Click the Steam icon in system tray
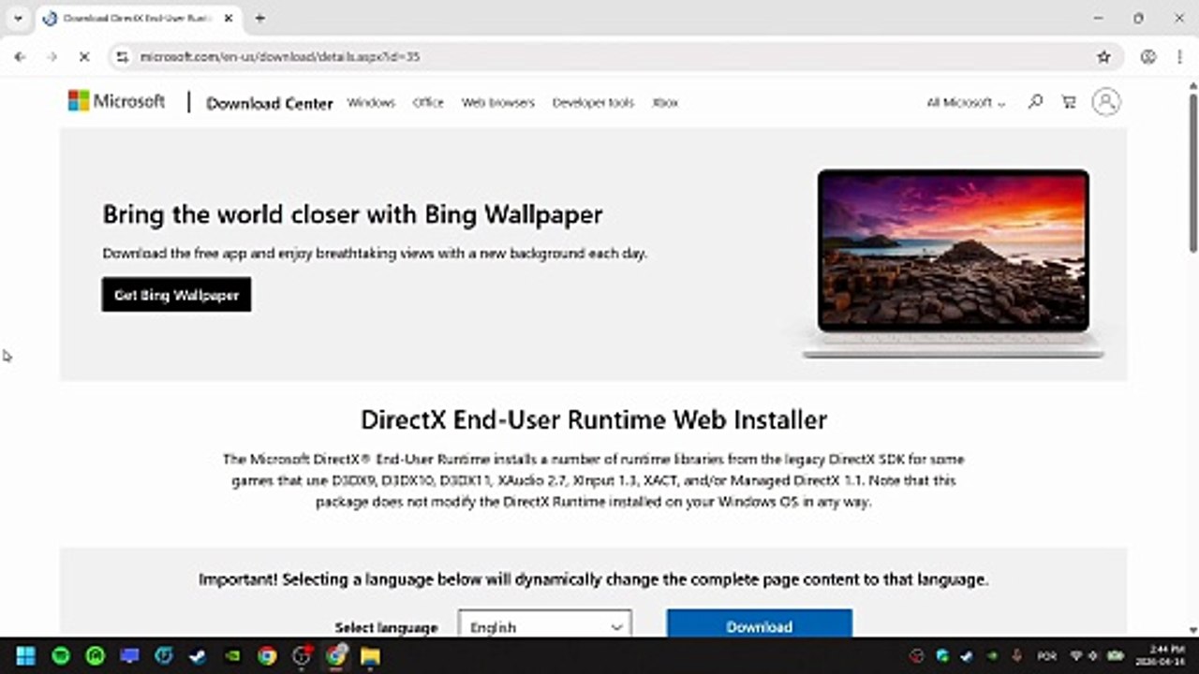The width and height of the screenshot is (1199, 674). coord(967,655)
